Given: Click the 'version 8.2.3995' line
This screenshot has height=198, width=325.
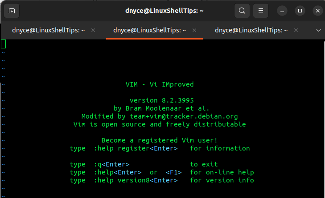Looking at the screenshot, I should click(x=162, y=100).
